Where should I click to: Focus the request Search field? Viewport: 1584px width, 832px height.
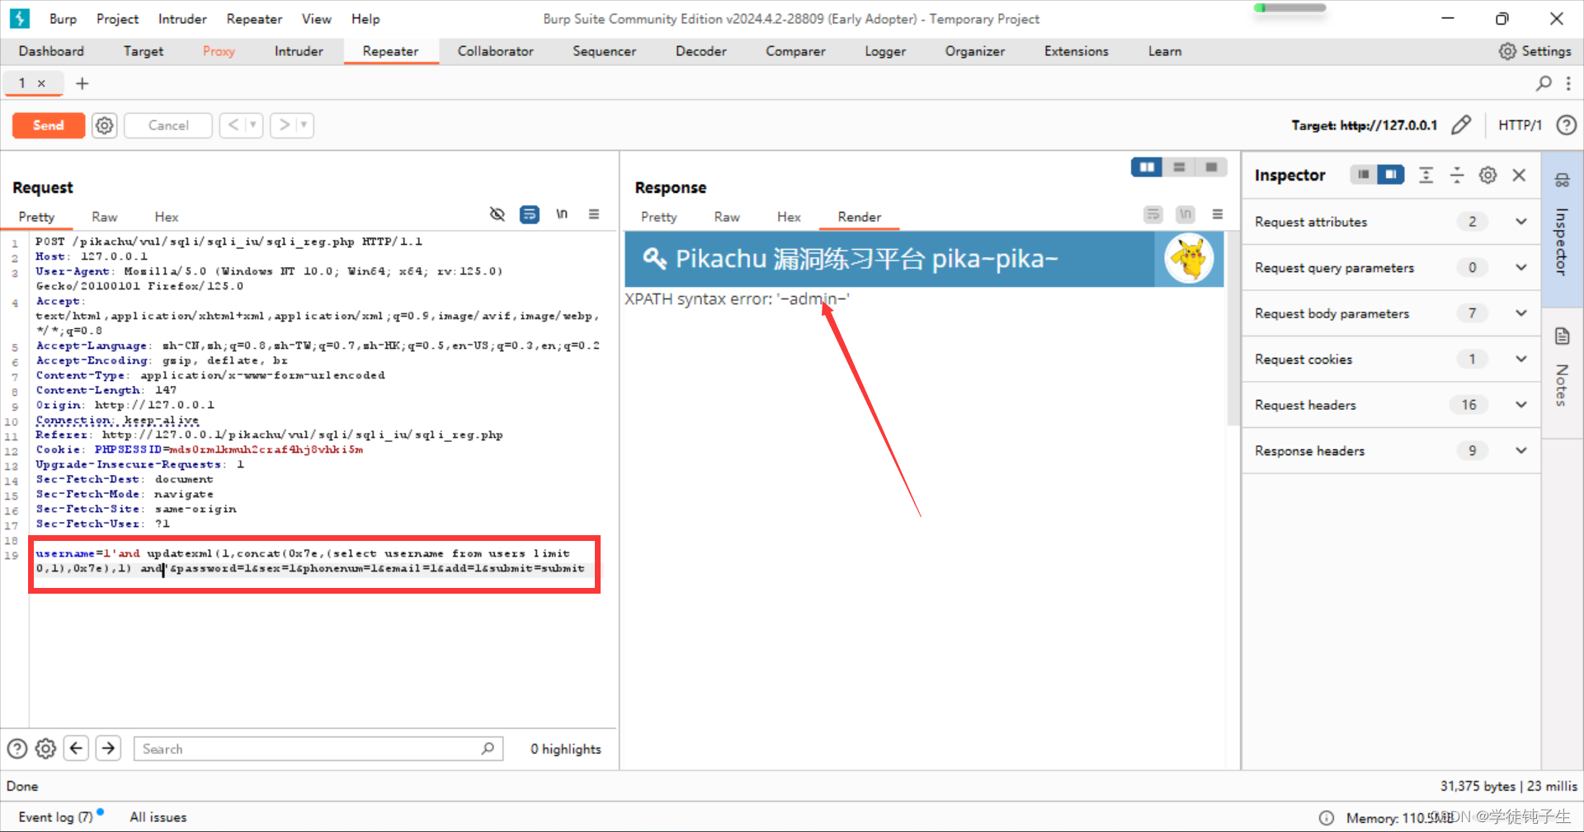tap(318, 749)
